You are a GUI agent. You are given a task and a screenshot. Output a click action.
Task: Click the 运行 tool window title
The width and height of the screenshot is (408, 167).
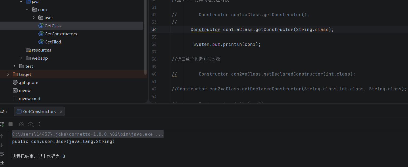[4, 112]
